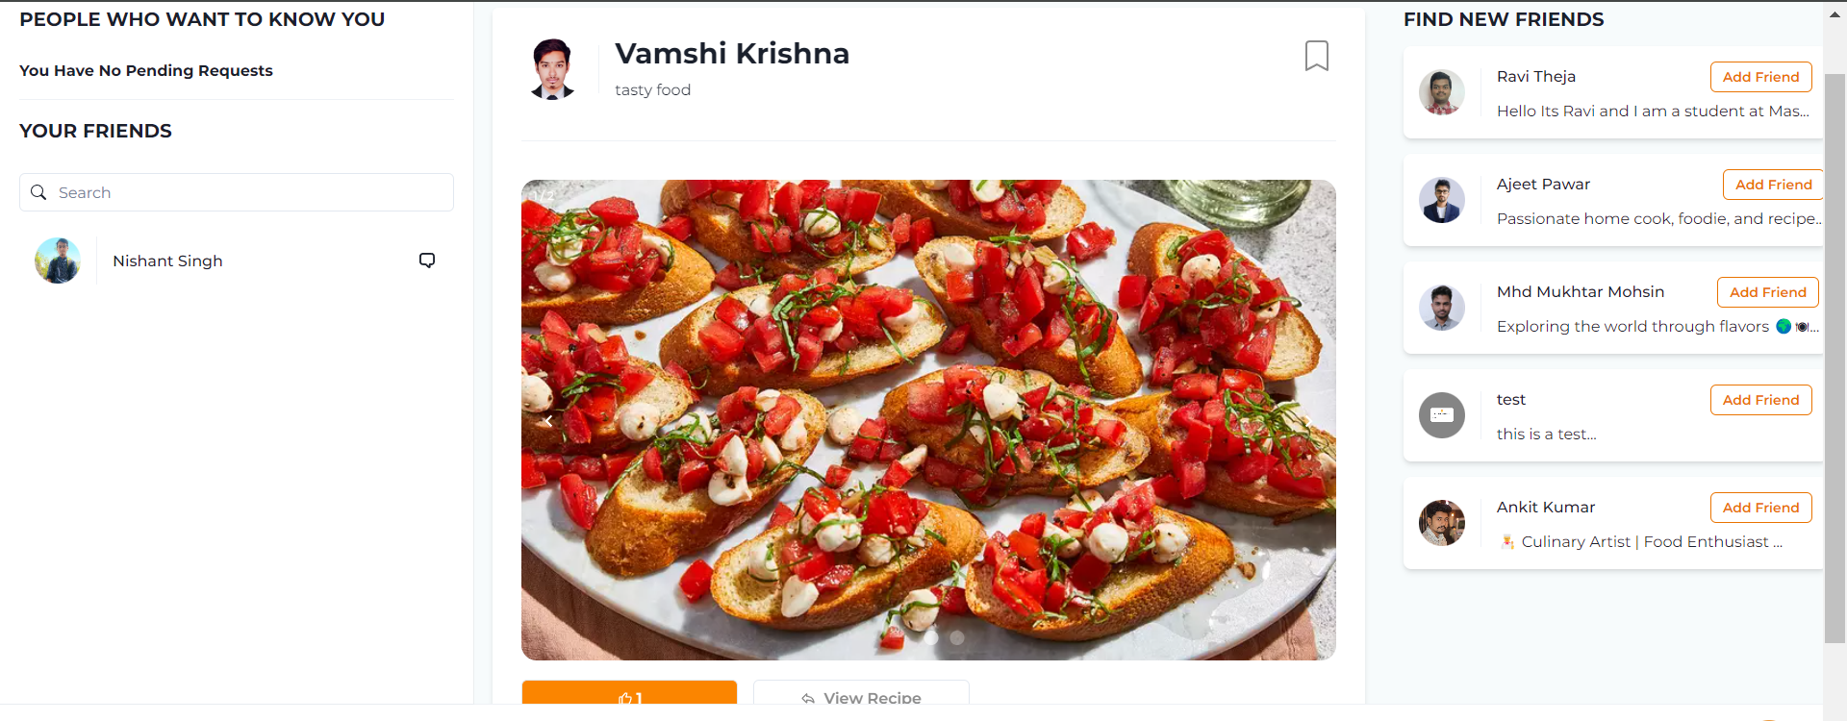This screenshot has width=1847, height=721.
Task: Click the share arrow on View Recipe
Action: pos(807,699)
